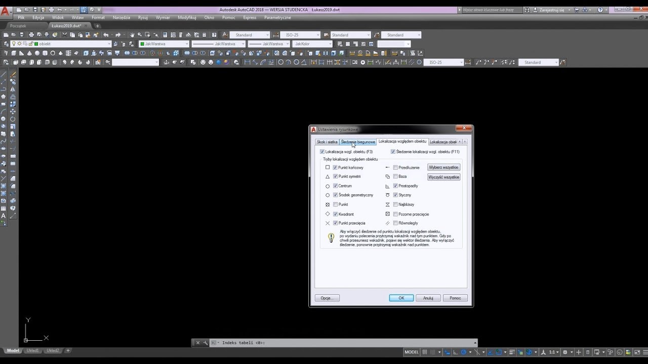Click the lightbulb tip icon in dialog

pos(331,237)
